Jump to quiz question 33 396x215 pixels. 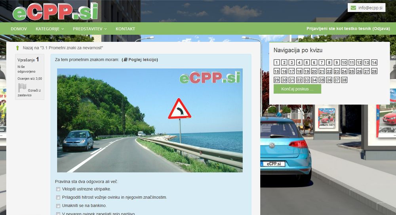pos(307,80)
